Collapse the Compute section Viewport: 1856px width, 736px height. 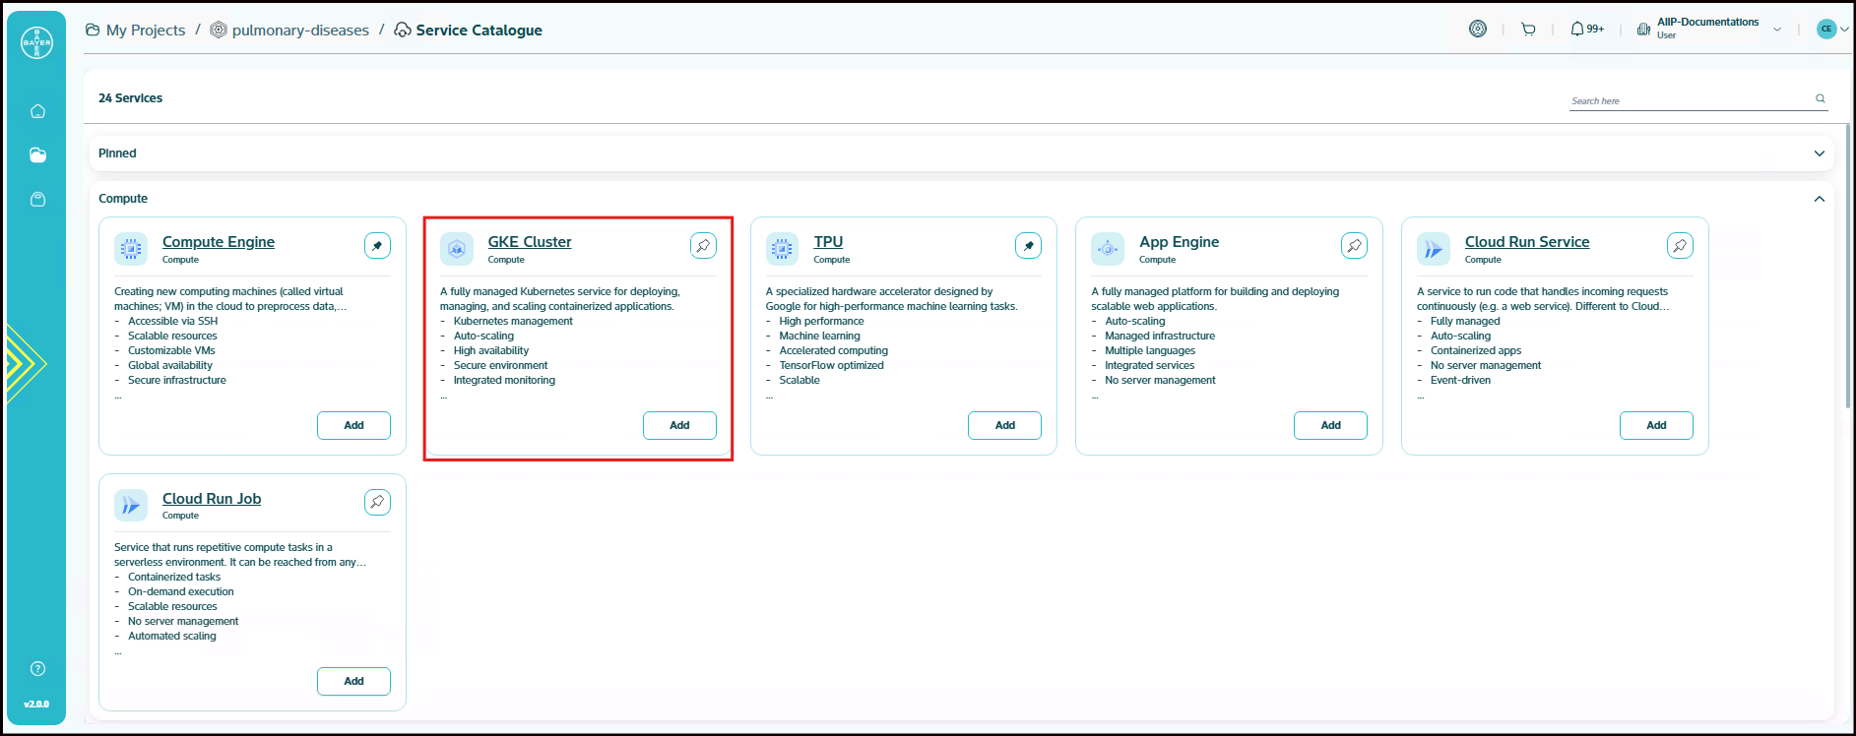pyautogui.click(x=1819, y=199)
